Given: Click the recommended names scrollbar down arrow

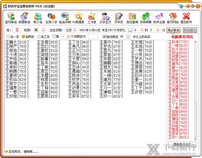Looking at the screenshot, I should 195,140.
